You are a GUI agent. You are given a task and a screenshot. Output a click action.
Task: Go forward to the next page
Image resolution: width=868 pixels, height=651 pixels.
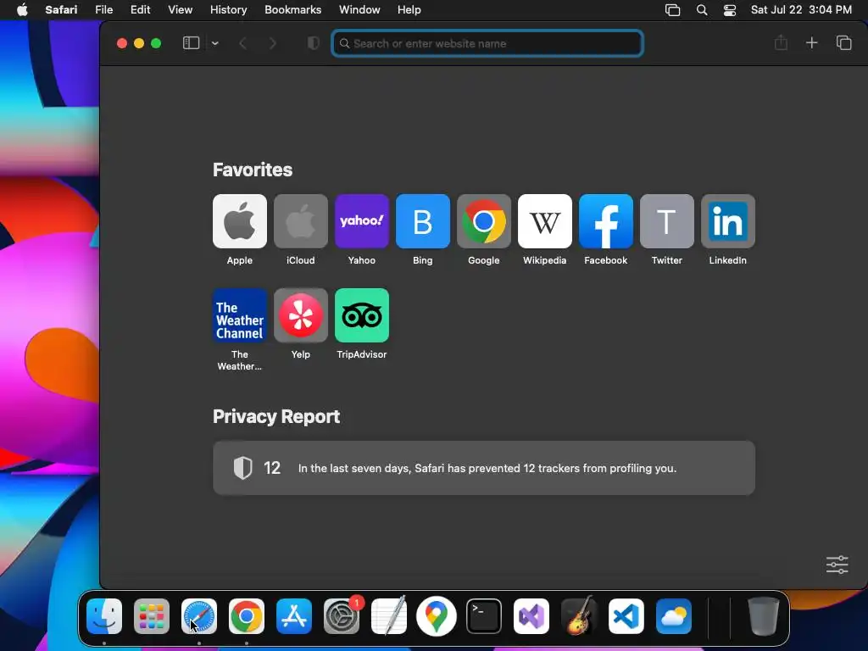tap(272, 43)
